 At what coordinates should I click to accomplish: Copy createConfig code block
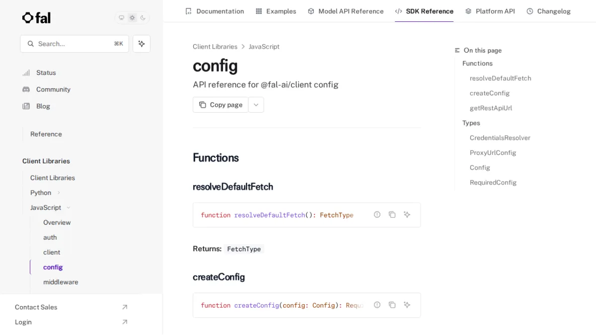(x=392, y=305)
